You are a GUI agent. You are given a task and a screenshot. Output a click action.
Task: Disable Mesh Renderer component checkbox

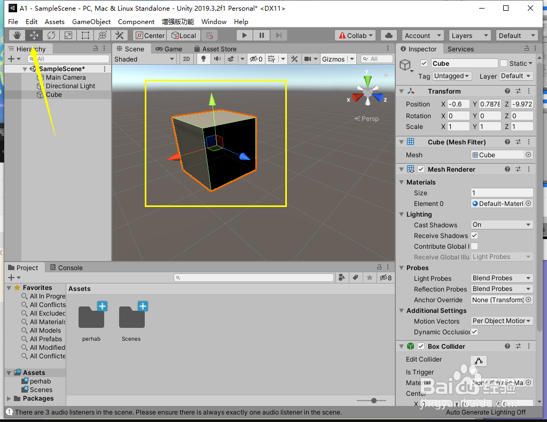[x=421, y=169]
